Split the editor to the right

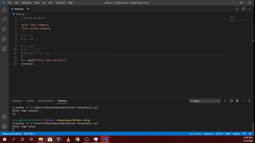[243, 9]
